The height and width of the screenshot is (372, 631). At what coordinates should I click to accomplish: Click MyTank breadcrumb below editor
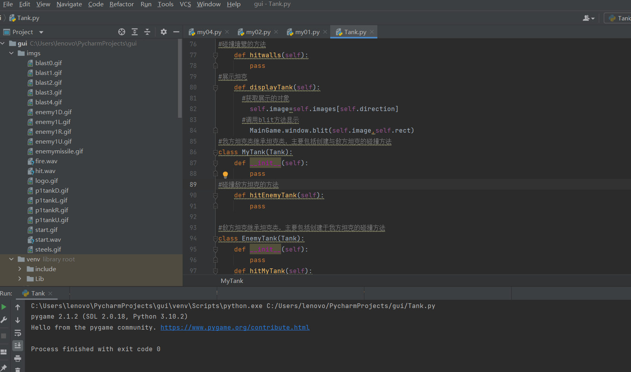[232, 281]
